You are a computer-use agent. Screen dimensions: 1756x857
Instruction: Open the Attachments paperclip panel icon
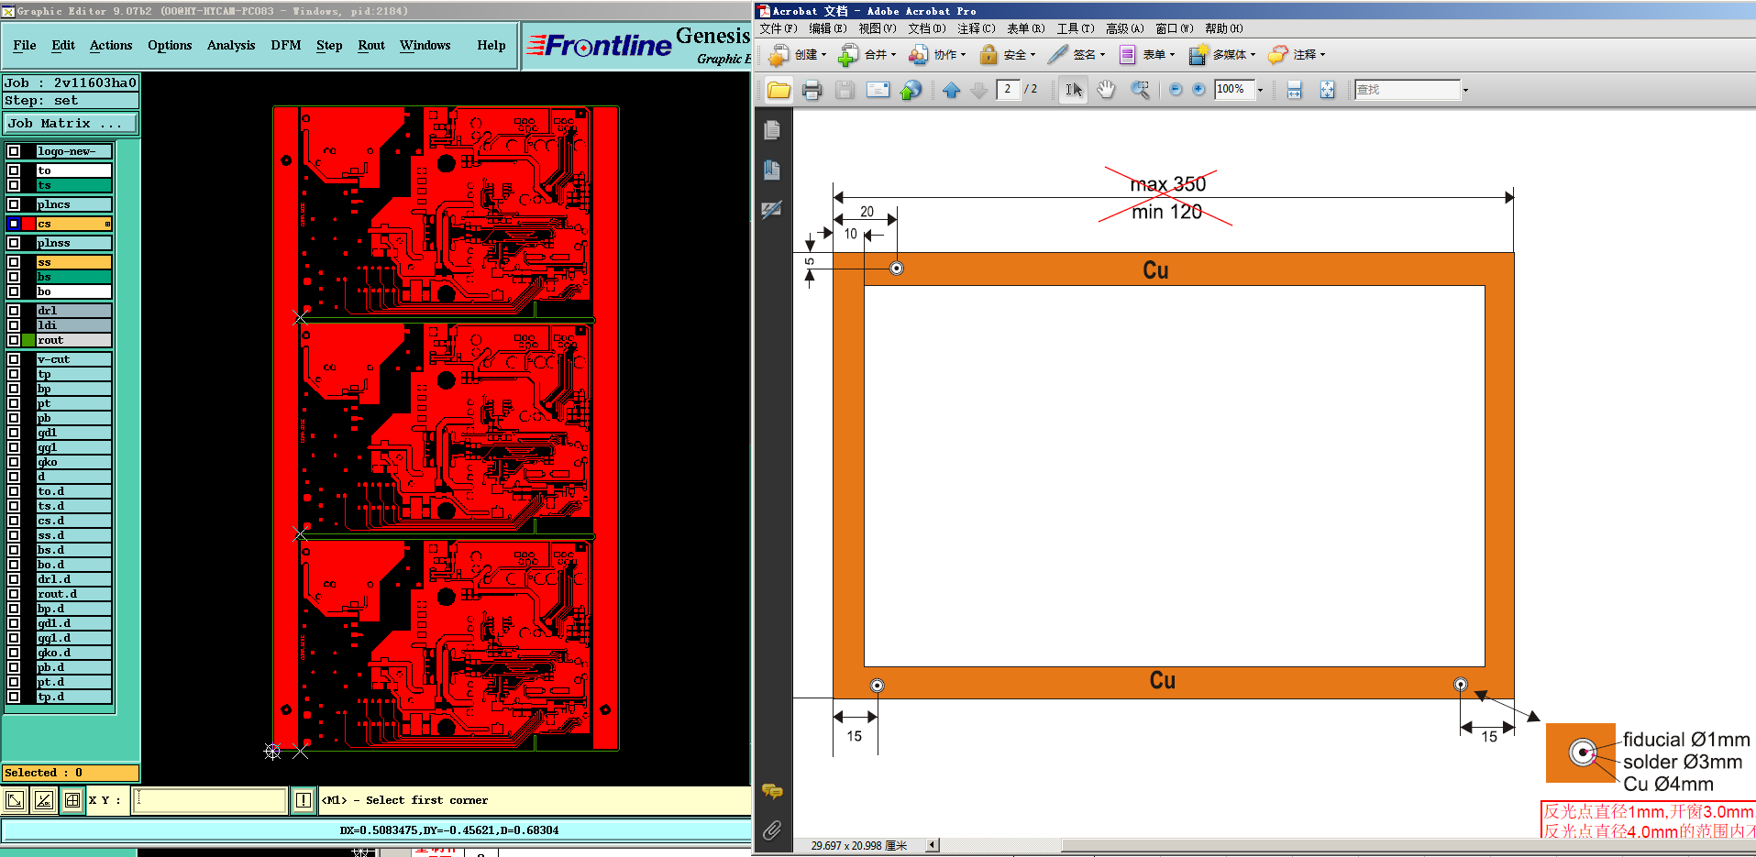point(772,830)
